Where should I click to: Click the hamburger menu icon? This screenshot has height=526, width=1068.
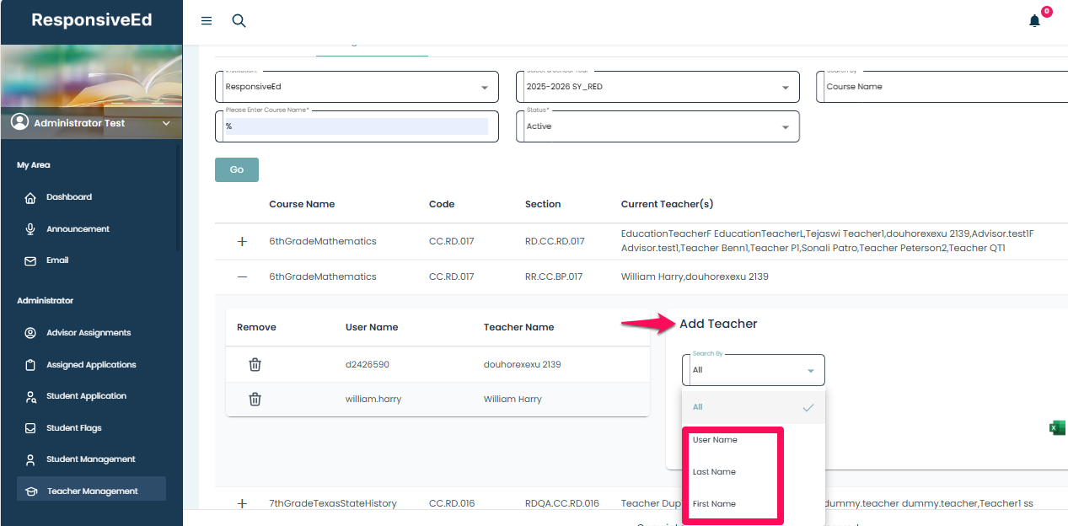pyautogui.click(x=207, y=21)
